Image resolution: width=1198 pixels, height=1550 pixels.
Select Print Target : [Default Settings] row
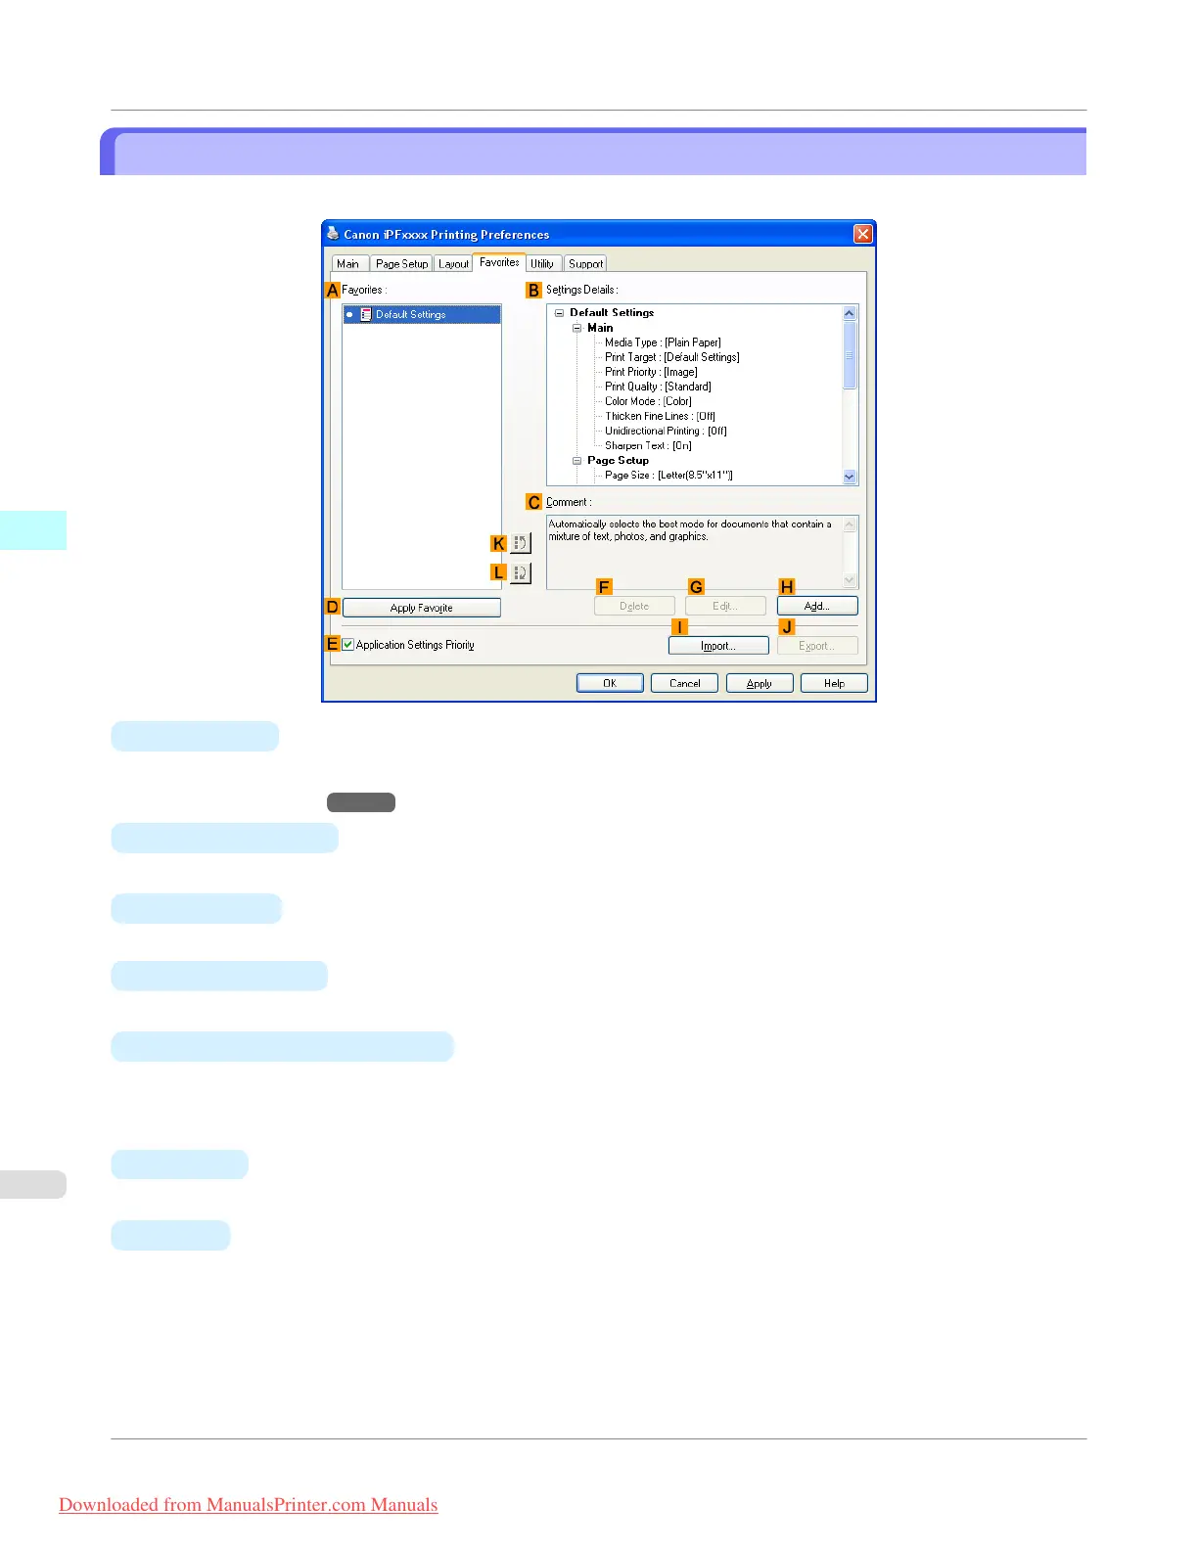click(672, 357)
